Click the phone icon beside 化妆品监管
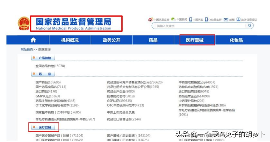 (206, 20)
